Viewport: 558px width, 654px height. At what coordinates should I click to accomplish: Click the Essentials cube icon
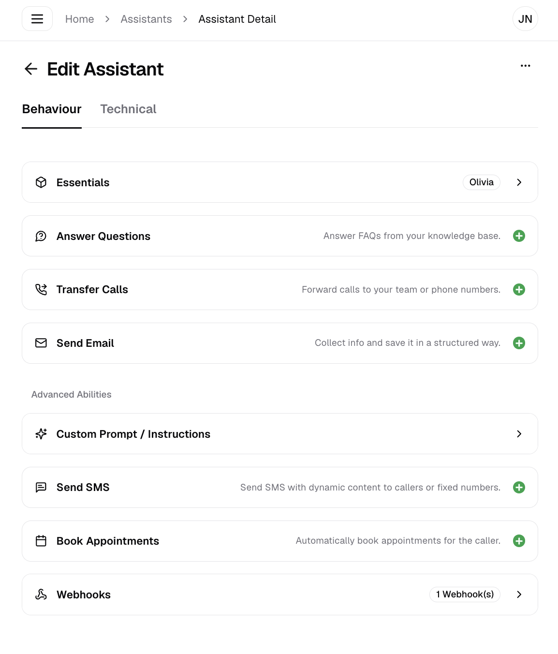(x=41, y=182)
